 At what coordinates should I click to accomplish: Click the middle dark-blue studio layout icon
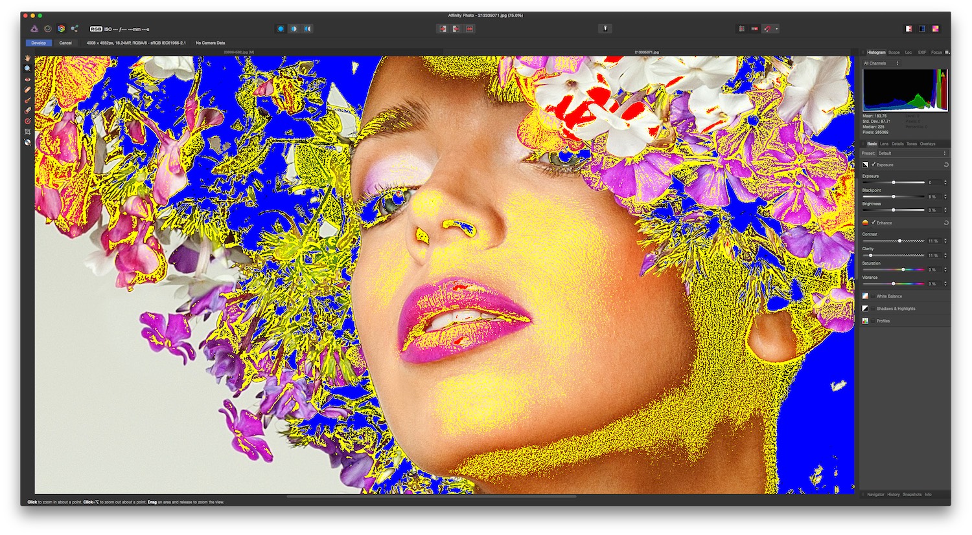(922, 28)
